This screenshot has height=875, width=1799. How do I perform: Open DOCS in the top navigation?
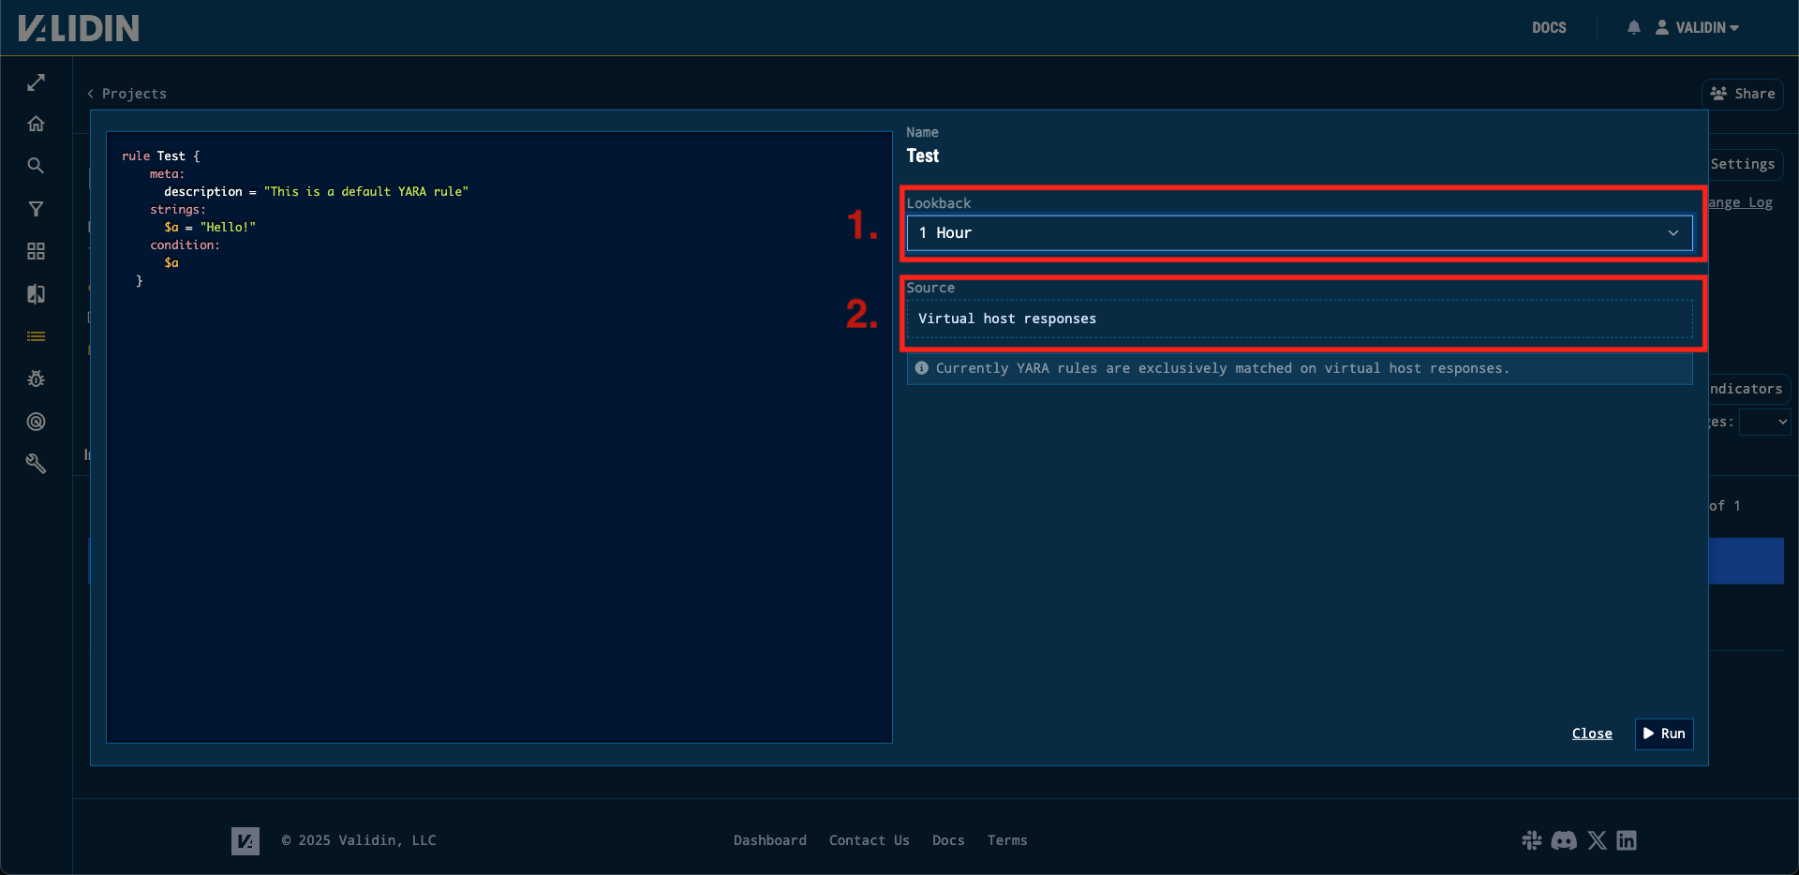point(1549,27)
